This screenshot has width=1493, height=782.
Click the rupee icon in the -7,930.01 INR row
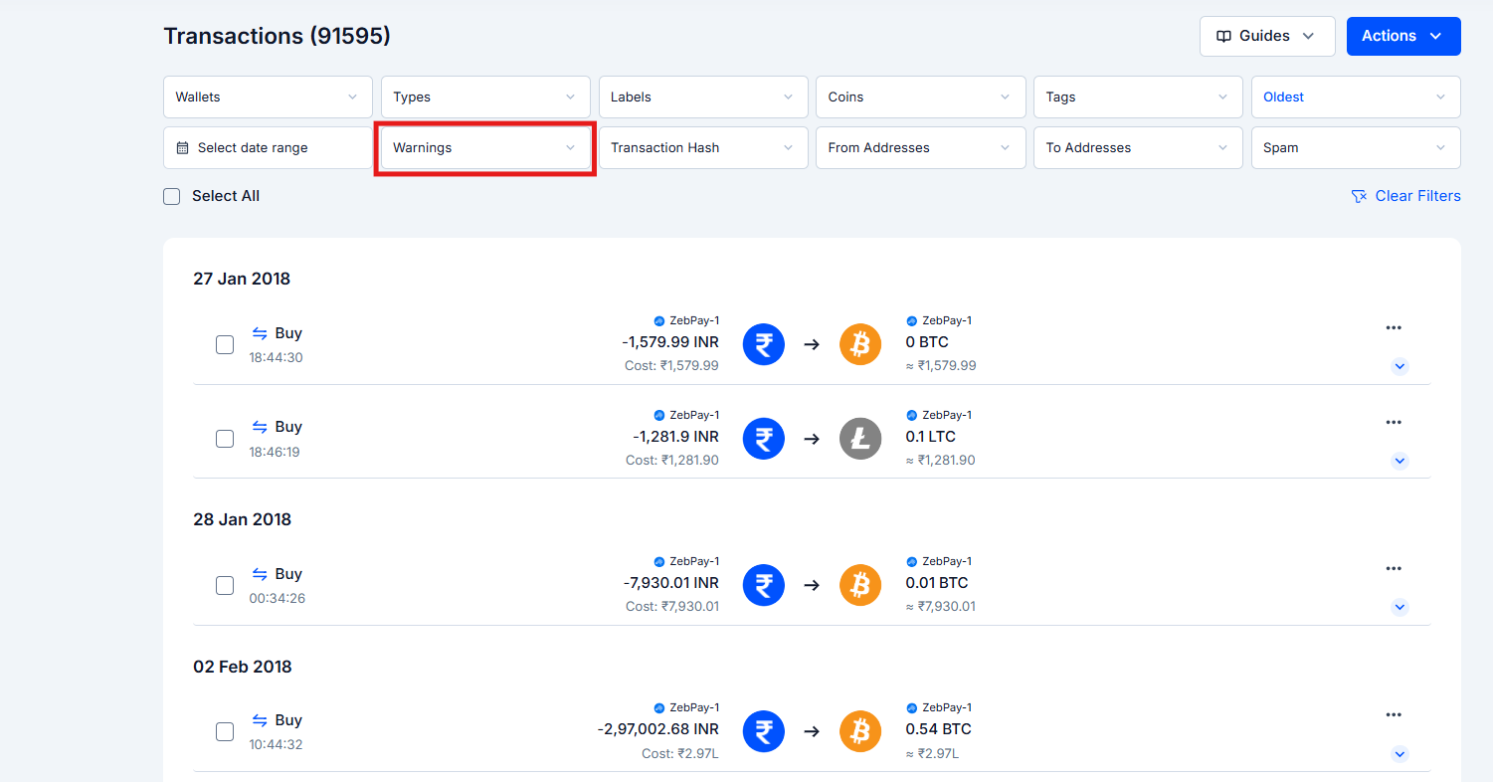click(x=764, y=585)
